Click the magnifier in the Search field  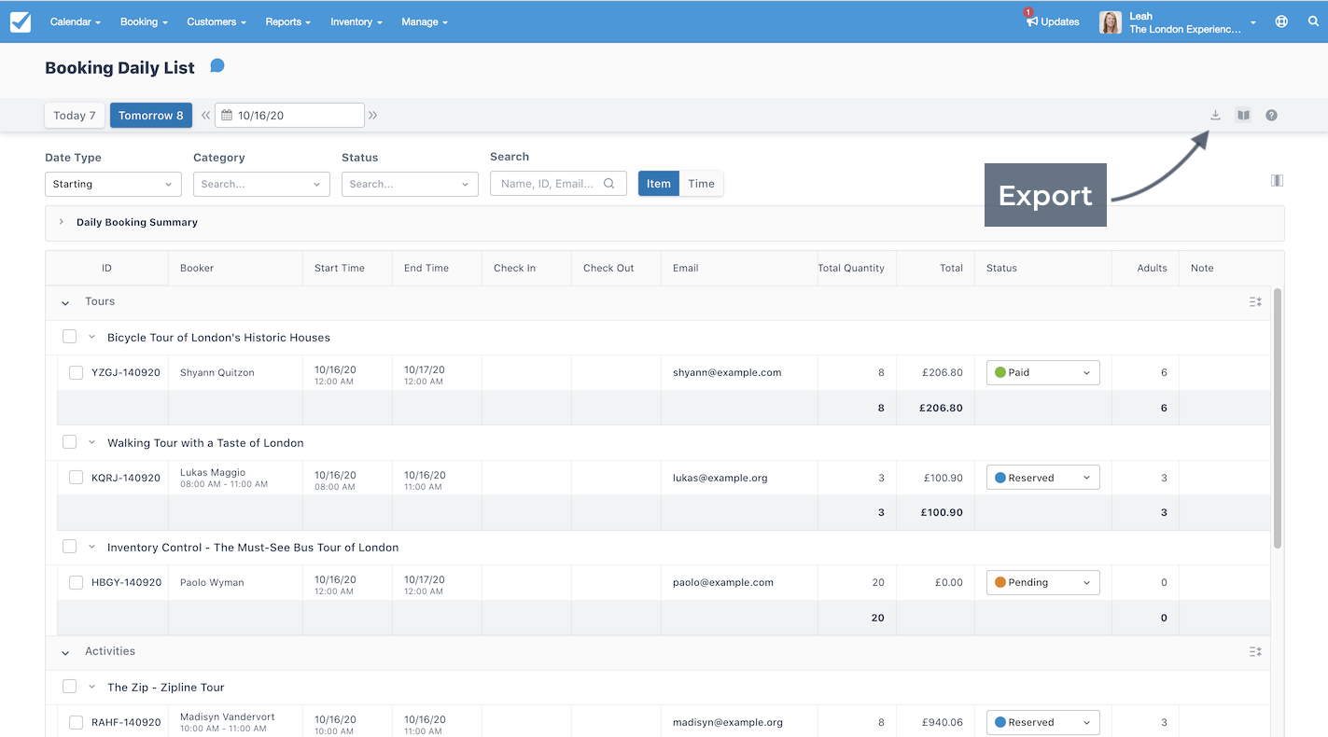(609, 184)
